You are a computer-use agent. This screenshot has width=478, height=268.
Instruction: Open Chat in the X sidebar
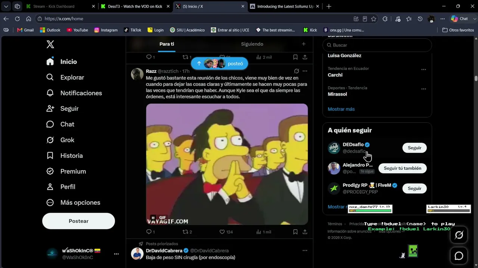(x=60, y=124)
